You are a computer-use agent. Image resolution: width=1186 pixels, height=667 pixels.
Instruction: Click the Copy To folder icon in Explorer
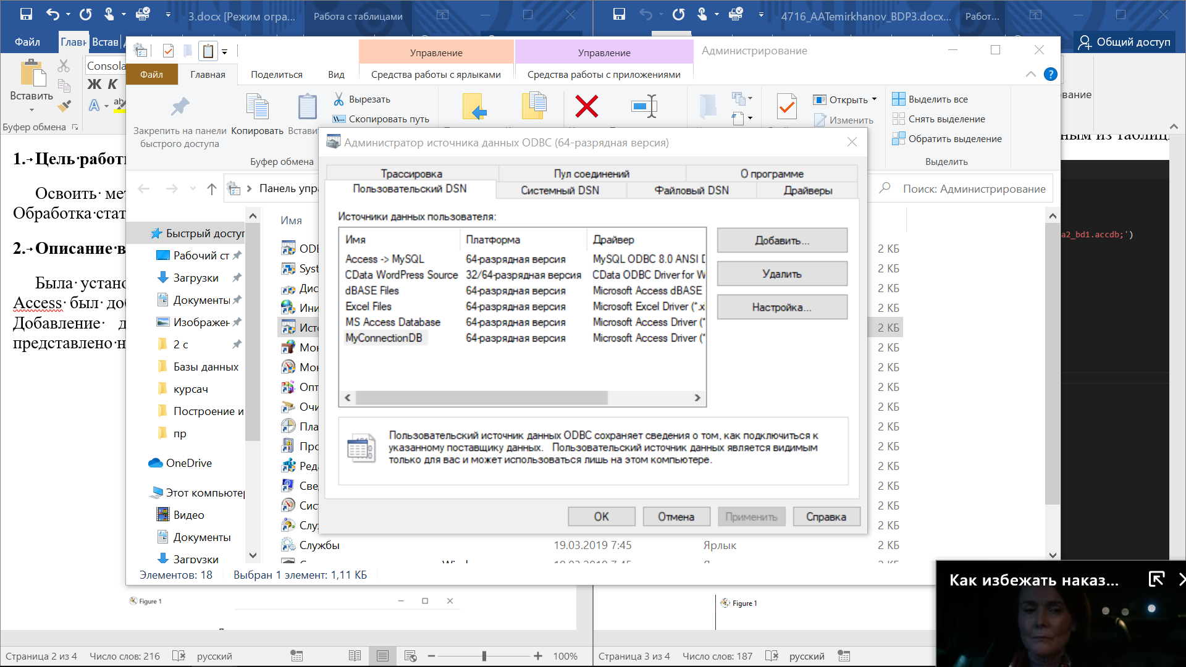[x=534, y=106]
